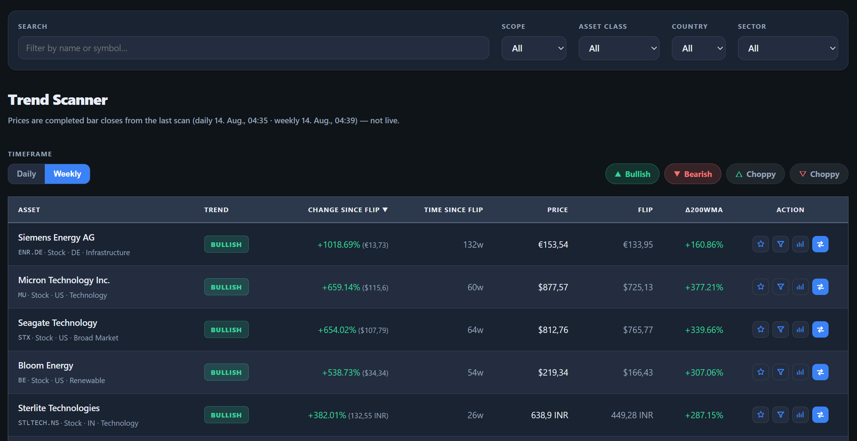
Task: Toggle the Bullish trend filter
Action: [x=632, y=174]
